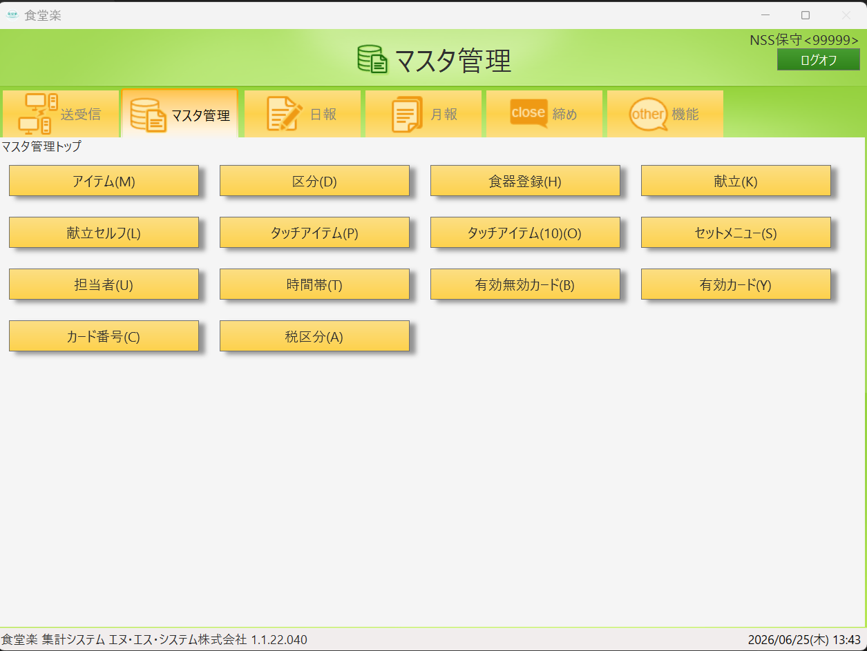Minimize the 食堂楽 window
Screen dimensions: 867x651
765,15
